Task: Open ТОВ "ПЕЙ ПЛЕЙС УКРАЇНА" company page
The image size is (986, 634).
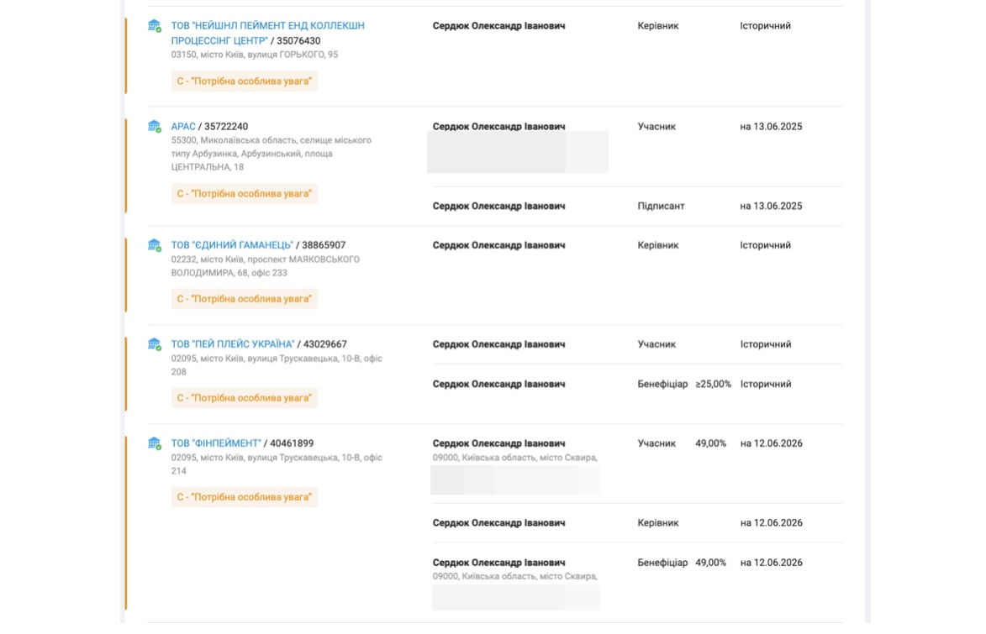Action: click(233, 344)
